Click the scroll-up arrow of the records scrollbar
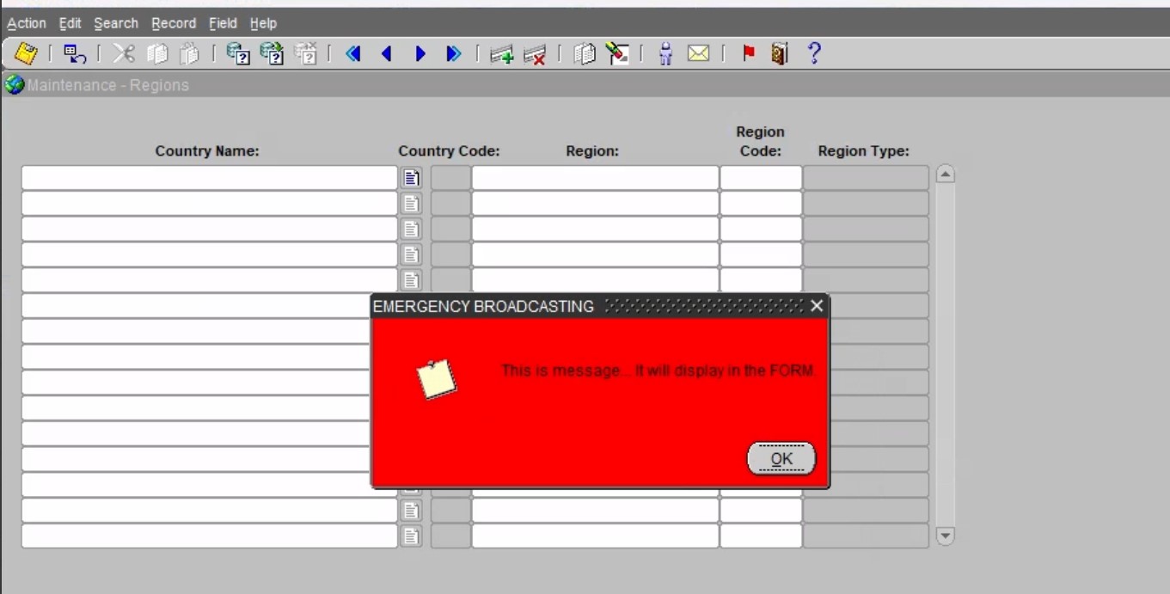The height and width of the screenshot is (594, 1170). 945,175
